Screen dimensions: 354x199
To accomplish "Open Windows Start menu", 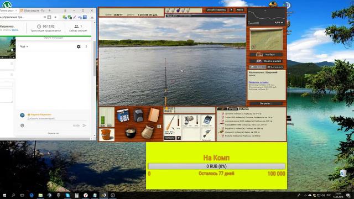I will pos(4,195).
